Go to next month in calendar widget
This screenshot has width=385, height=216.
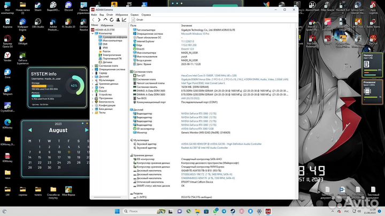pyautogui.click(x=87, y=130)
